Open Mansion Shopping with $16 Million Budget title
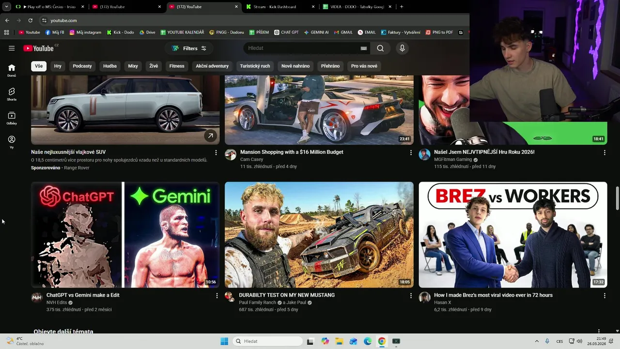This screenshot has width=620, height=349. tap(292, 152)
